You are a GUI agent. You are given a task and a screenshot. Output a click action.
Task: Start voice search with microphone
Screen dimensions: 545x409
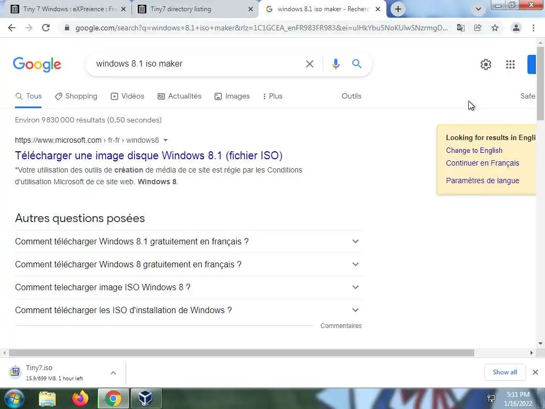(335, 64)
